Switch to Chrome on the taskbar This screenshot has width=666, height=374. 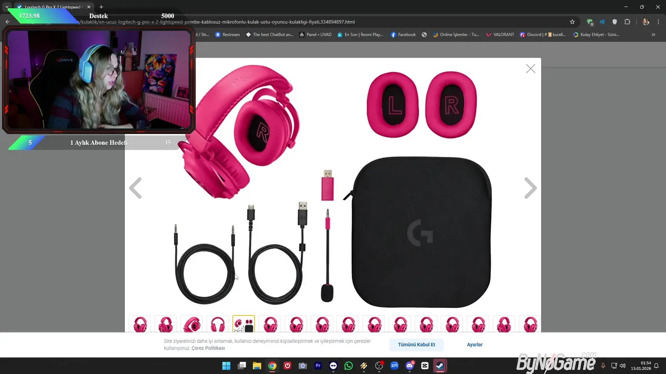click(x=272, y=366)
